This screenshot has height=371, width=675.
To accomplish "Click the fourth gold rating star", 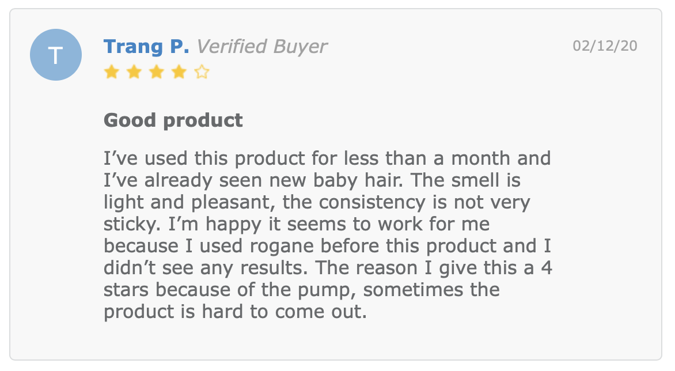I will pos(179,72).
